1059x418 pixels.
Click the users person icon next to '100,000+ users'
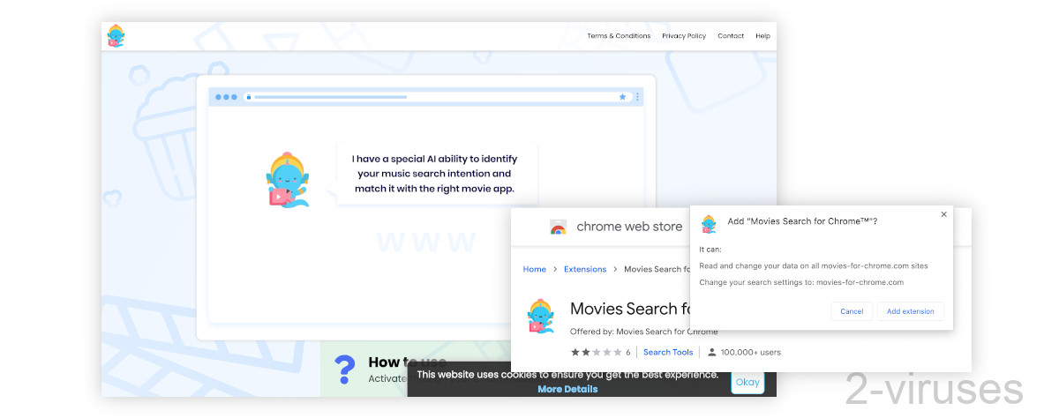[x=711, y=352]
